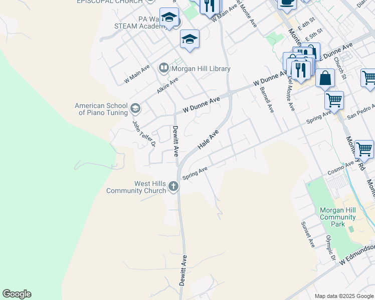Click the West Hills Community Church label
Screen dimensions: 375x300
pyautogui.click(x=136, y=187)
